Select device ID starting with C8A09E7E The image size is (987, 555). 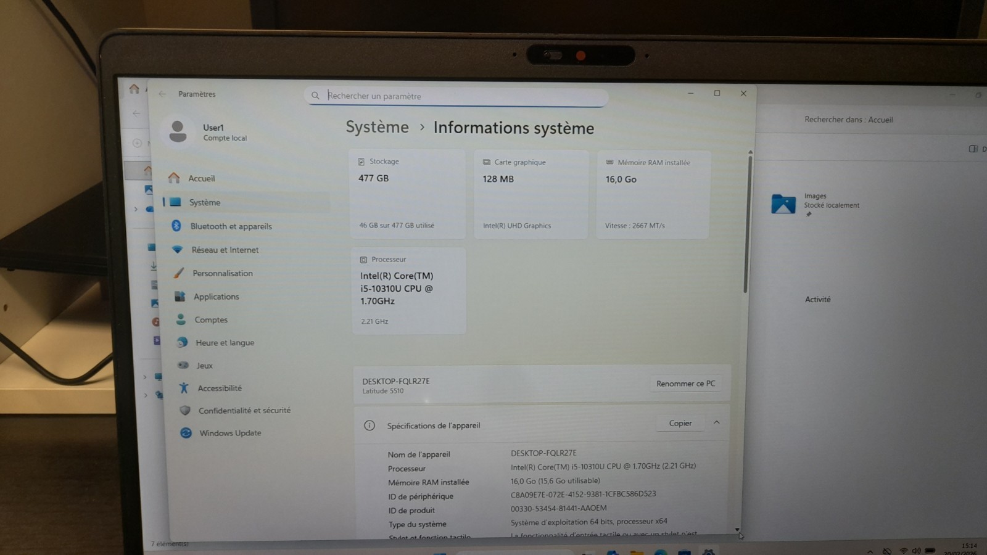tap(583, 494)
